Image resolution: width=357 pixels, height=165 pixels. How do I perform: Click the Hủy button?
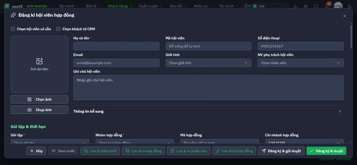36,151
